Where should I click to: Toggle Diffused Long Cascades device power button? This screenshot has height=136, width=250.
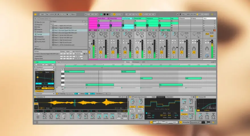[x=130, y=97]
